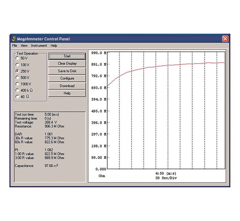Click the Ohm unit label under graph
Screen dimensions: 240x221
coord(102,176)
